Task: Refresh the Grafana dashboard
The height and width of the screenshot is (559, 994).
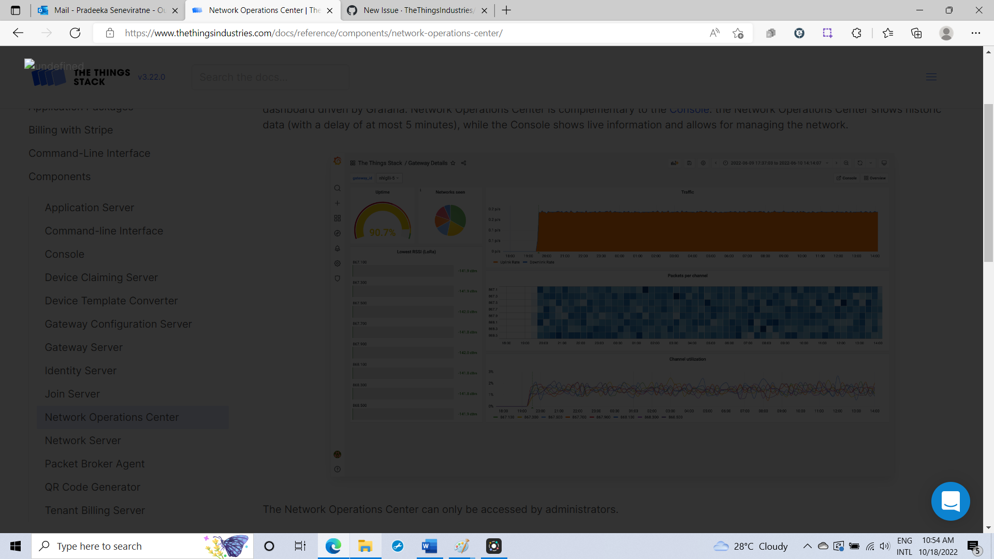Action: pos(860,163)
